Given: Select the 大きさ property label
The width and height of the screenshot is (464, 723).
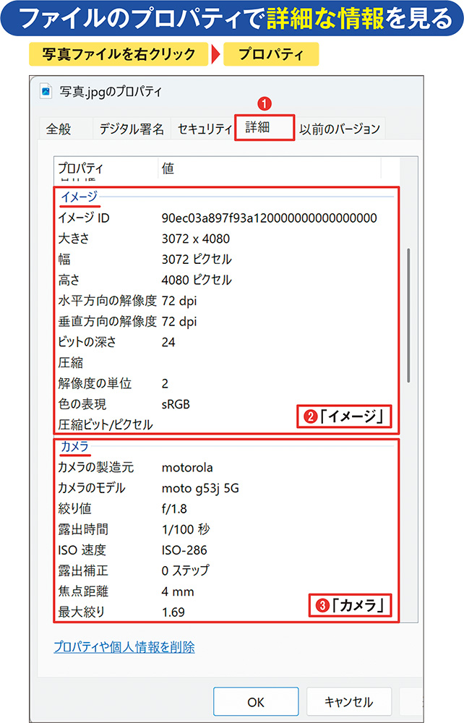Looking at the screenshot, I should pos(74,239).
